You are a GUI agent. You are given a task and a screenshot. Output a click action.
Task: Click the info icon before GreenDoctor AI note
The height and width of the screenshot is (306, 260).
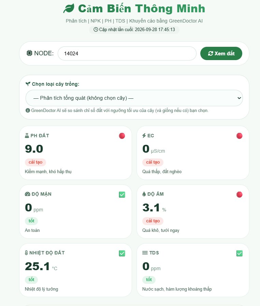28,110
